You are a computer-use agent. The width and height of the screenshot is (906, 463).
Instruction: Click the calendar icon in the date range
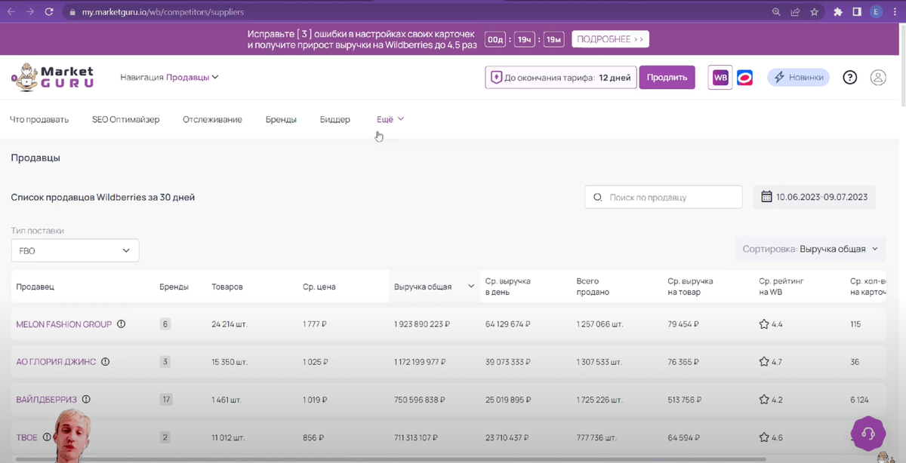point(766,197)
